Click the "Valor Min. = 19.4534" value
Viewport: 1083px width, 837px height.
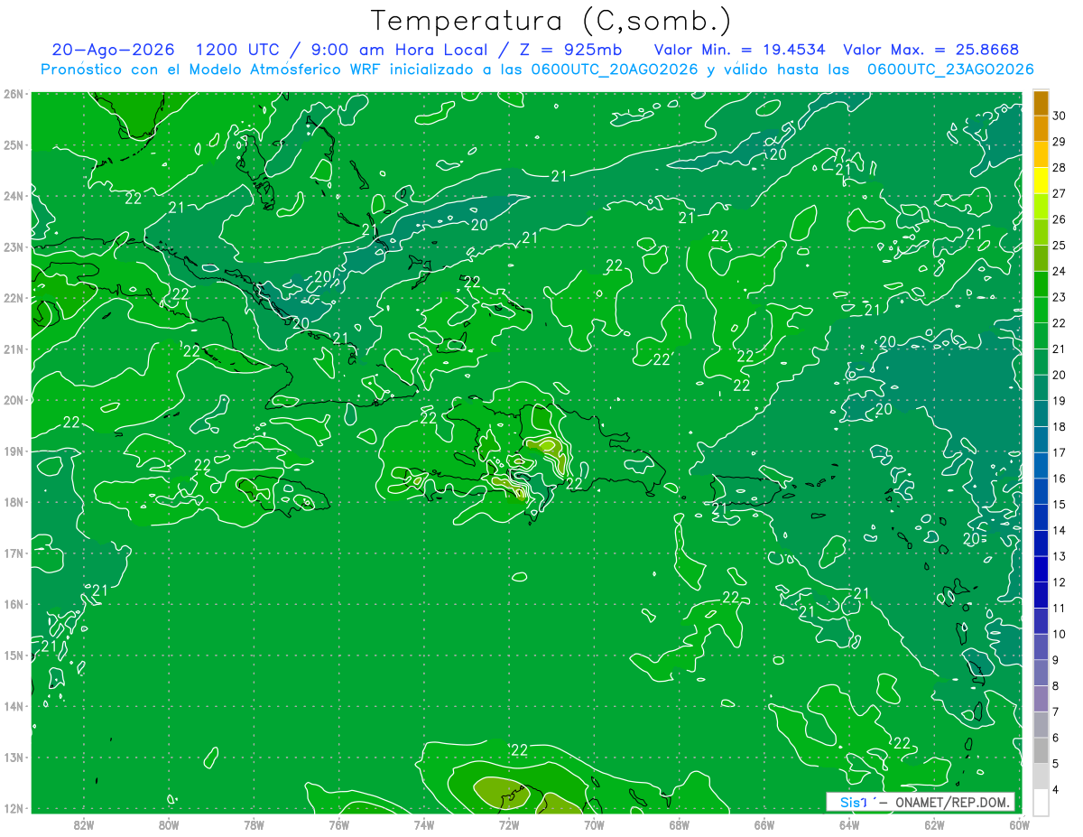pyautogui.click(x=738, y=50)
